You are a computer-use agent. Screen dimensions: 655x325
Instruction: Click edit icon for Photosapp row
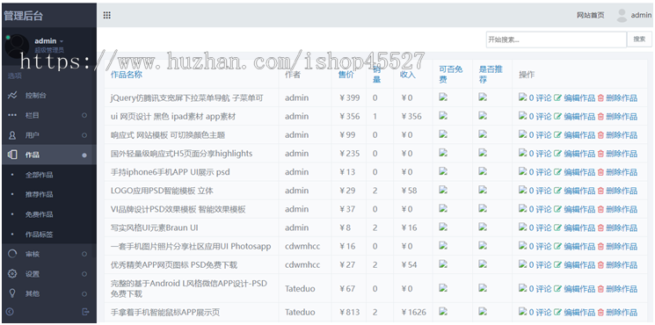tap(557, 246)
